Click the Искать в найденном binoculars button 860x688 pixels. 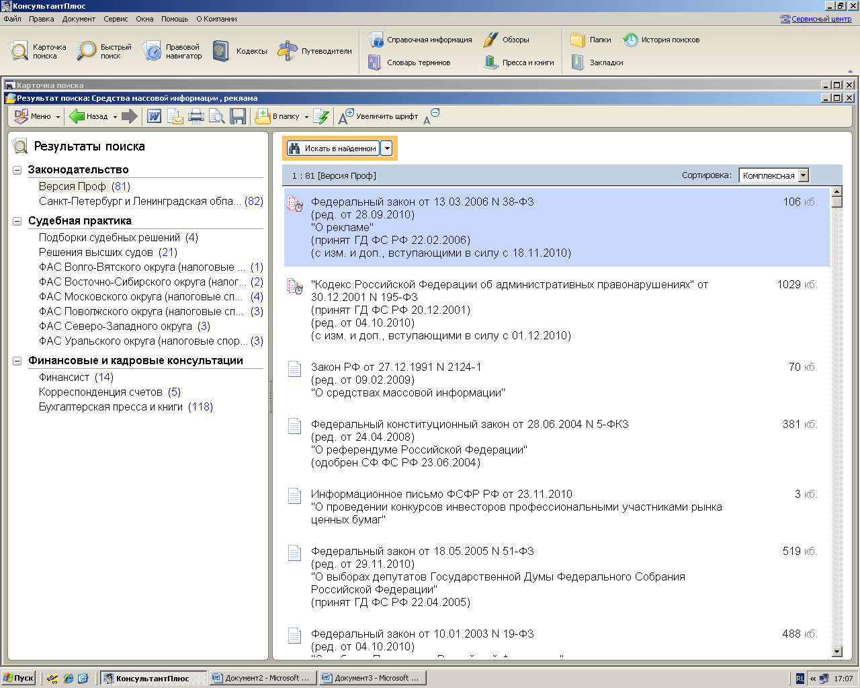coord(333,148)
